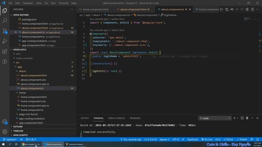Image resolution: width=262 pixels, height=147 pixels.
Task: Switch to the Problems panel tab
Action: click(x=135, y=118)
